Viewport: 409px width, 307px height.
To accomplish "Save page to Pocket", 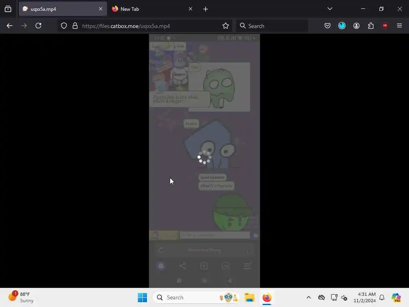I will tap(328, 26).
